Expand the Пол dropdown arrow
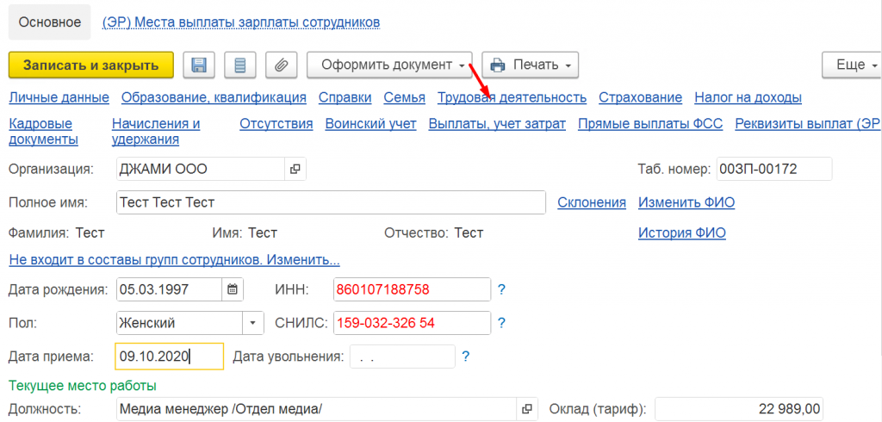Screen dimensions: 882x422 (252, 324)
